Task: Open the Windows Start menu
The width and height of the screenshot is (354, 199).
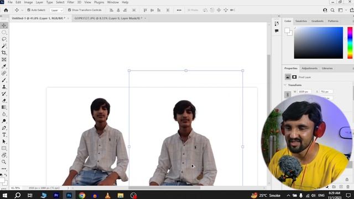Action: 5,195
